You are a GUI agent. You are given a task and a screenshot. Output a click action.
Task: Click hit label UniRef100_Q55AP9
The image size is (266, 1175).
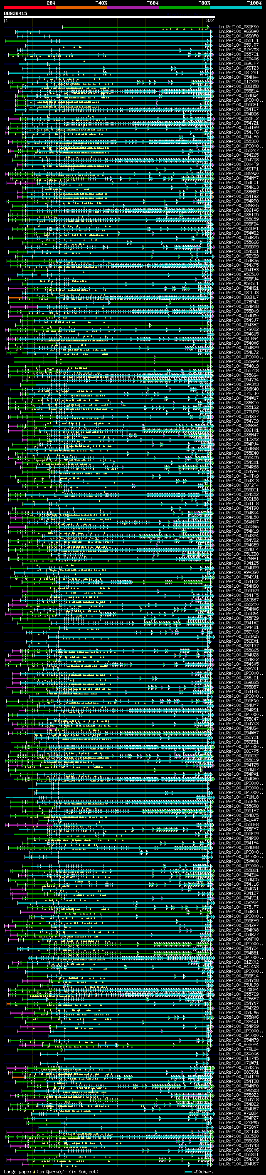(x=238, y=362)
